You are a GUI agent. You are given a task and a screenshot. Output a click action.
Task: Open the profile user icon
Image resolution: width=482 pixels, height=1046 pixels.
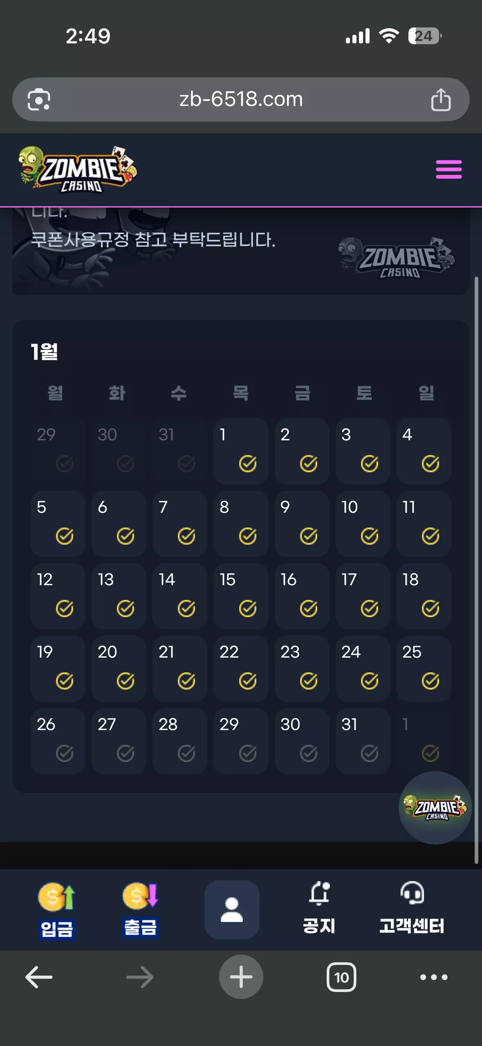(232, 909)
